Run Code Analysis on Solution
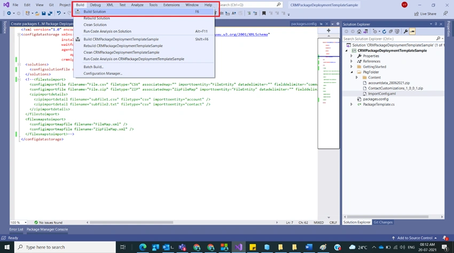454x253 pixels. coord(144,31)
